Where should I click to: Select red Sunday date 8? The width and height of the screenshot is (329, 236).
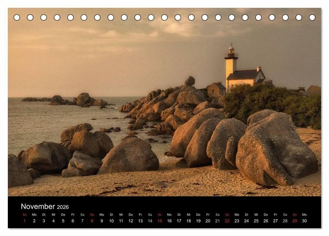pyautogui.click(x=92, y=221)
